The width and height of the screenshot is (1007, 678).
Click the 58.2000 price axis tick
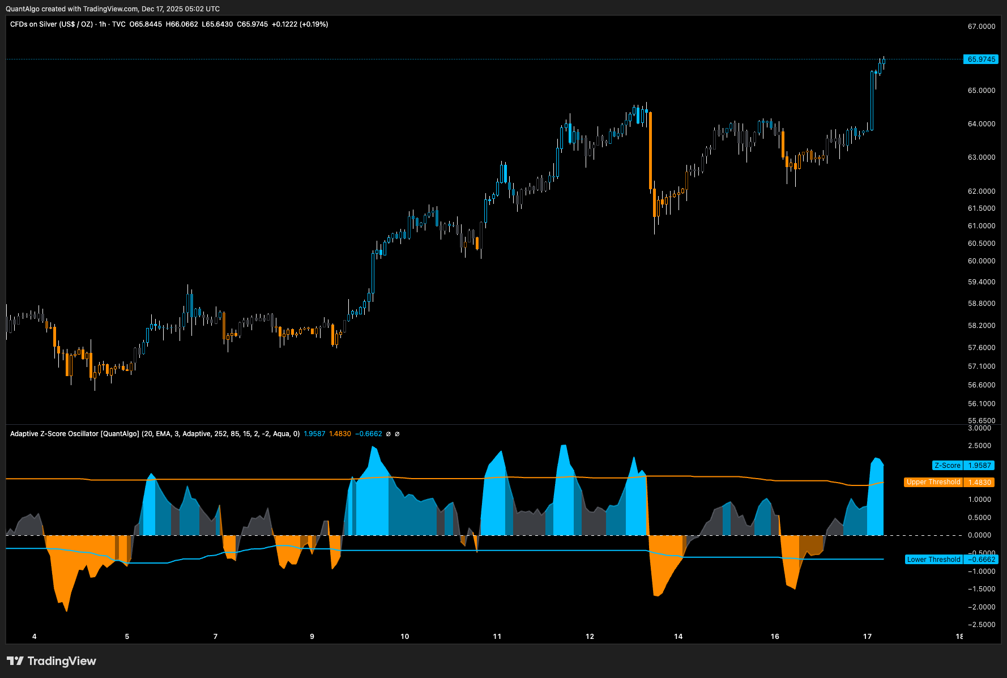point(981,326)
